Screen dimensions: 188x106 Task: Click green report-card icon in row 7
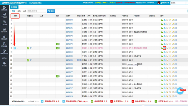[58, 44]
